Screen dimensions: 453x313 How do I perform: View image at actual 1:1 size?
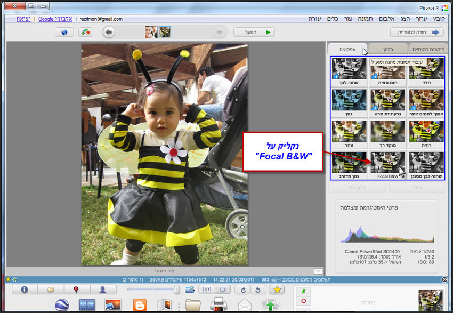click(x=207, y=290)
